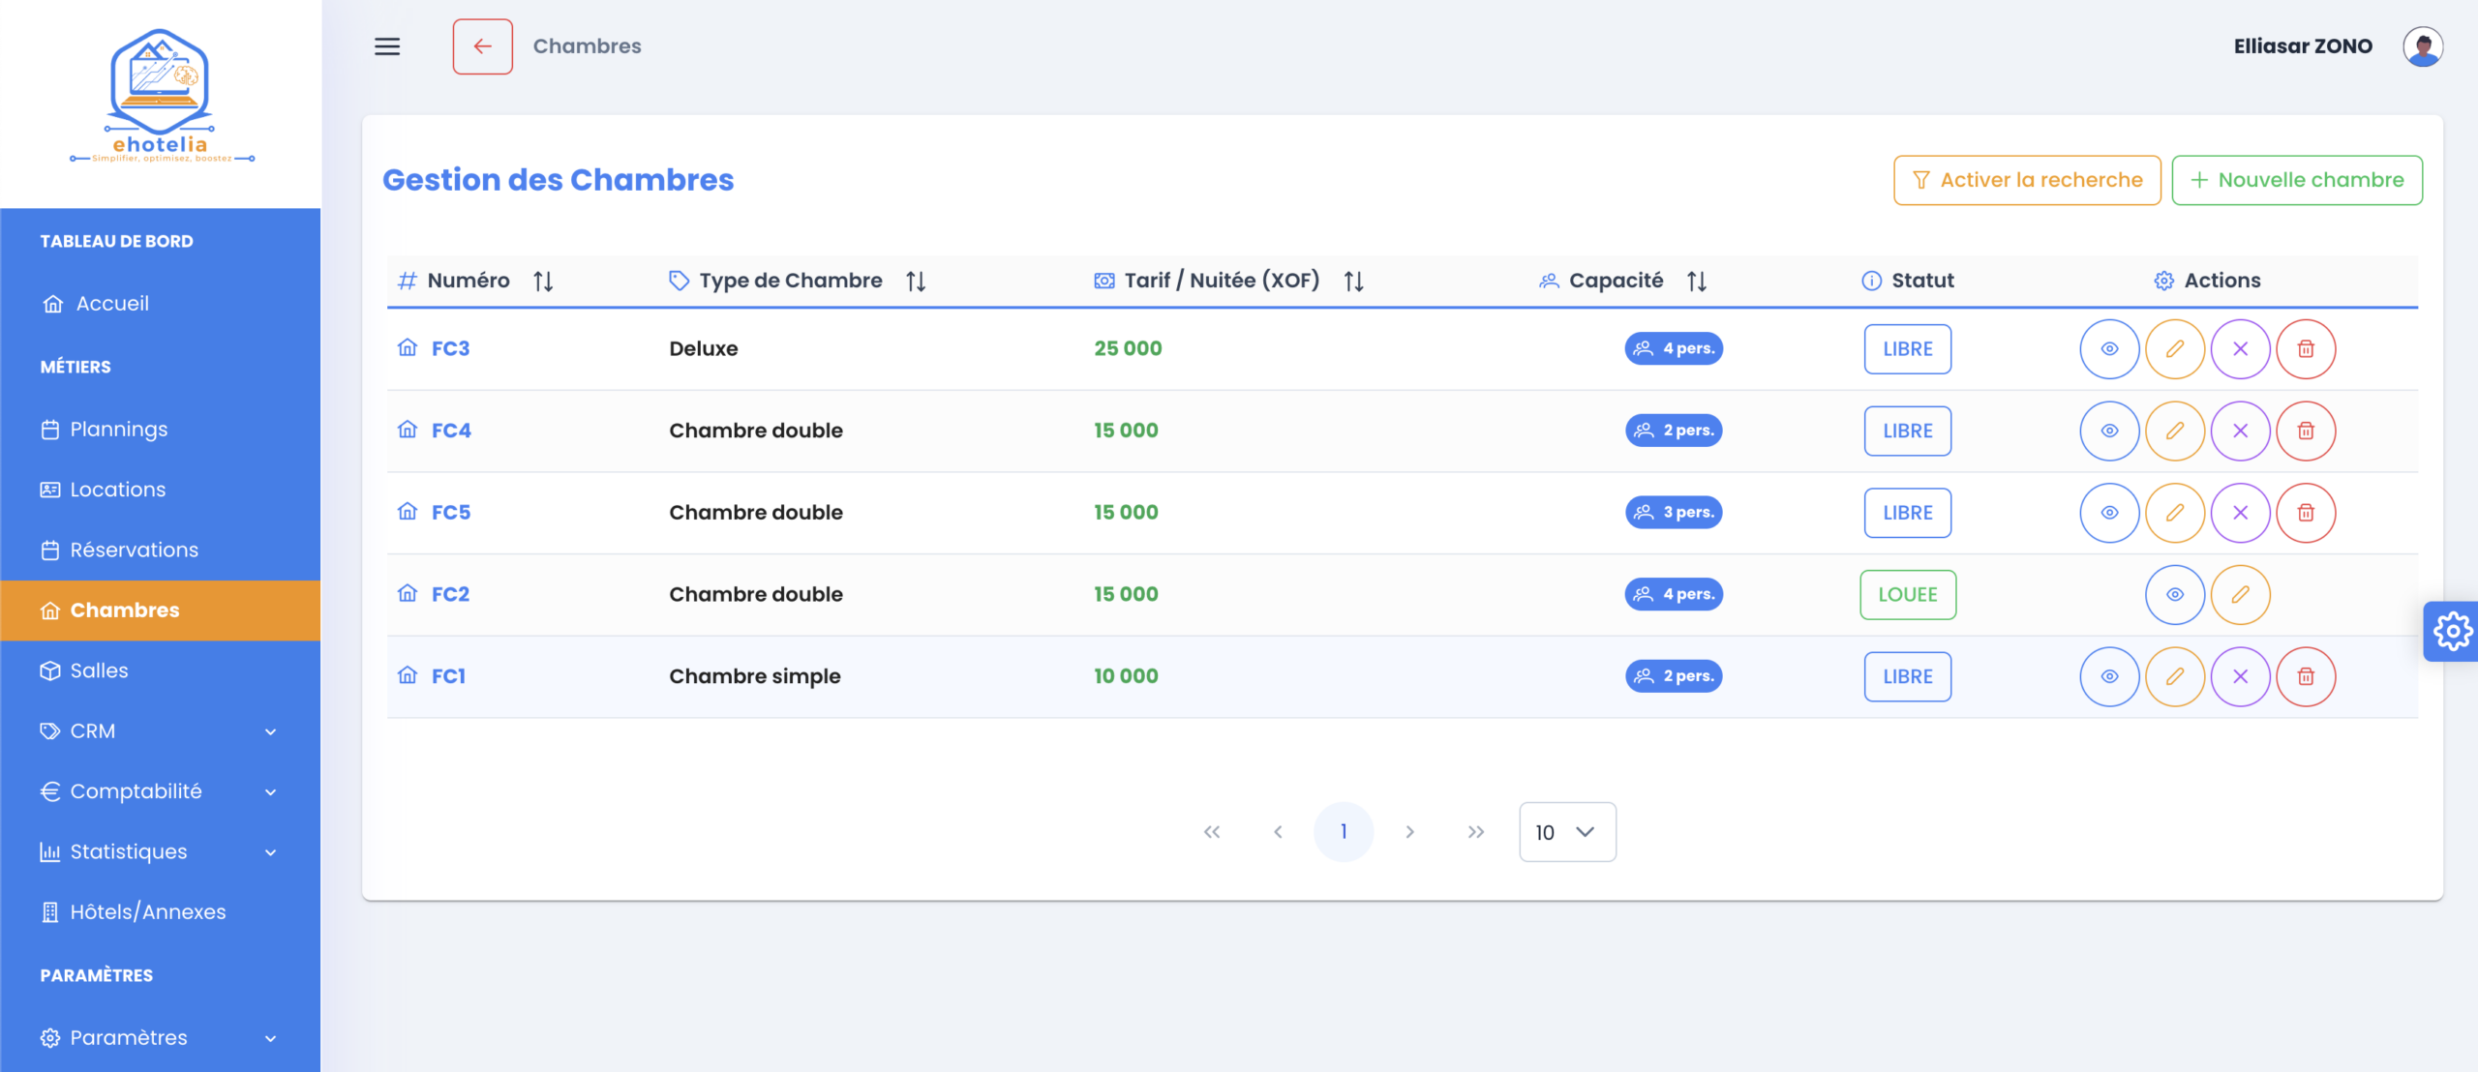2478x1072 pixels.
Task: Go to Plannings in the sidebar
Action: [118, 430]
